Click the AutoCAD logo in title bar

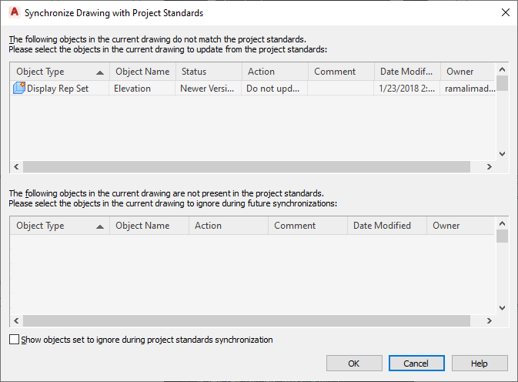click(x=13, y=12)
